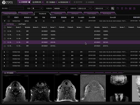Sort by the 序列数量 column header
Image resolution: width=140 pixels, height=105 pixels.
[53, 17]
